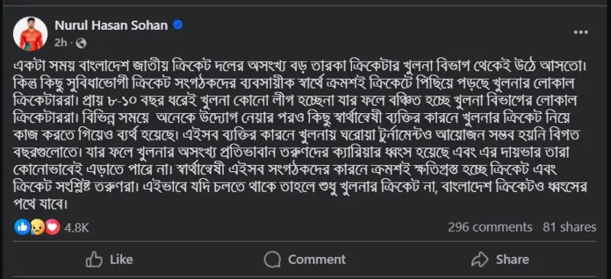Click the Nurul Hasan Sohan name link
Viewport: 611px width, 279px height.
[x=112, y=25]
